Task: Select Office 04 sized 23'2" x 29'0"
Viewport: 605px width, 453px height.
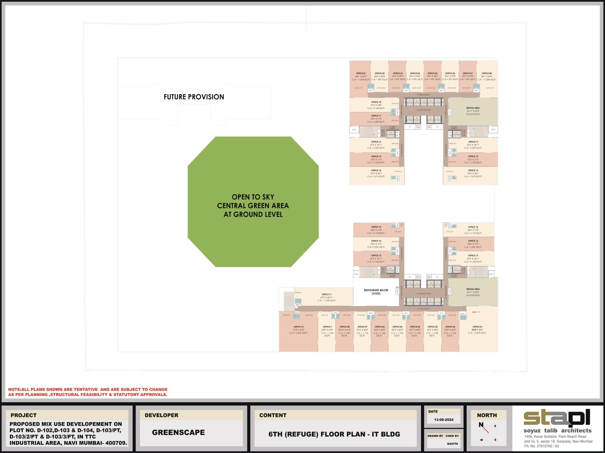Action: point(415,76)
